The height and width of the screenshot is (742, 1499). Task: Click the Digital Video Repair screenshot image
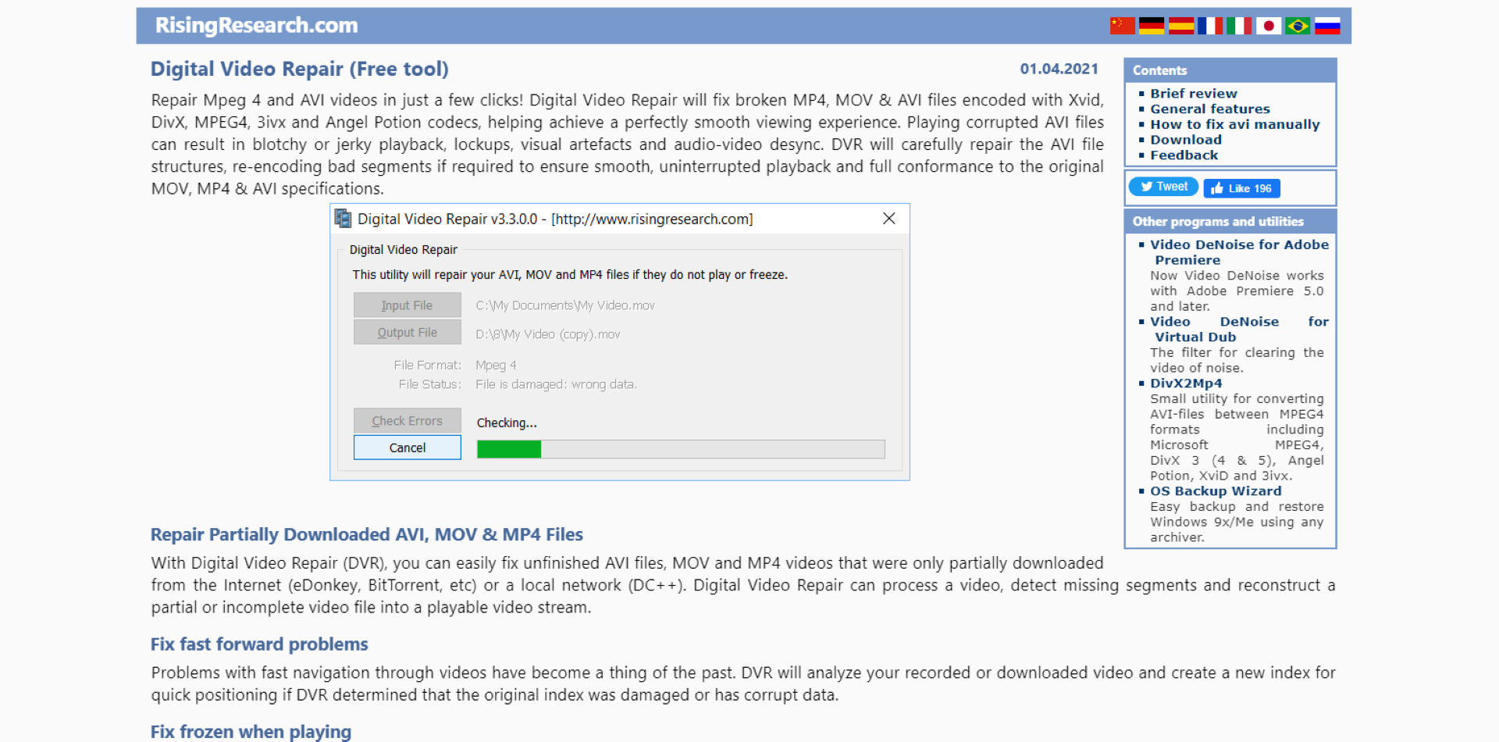point(620,342)
